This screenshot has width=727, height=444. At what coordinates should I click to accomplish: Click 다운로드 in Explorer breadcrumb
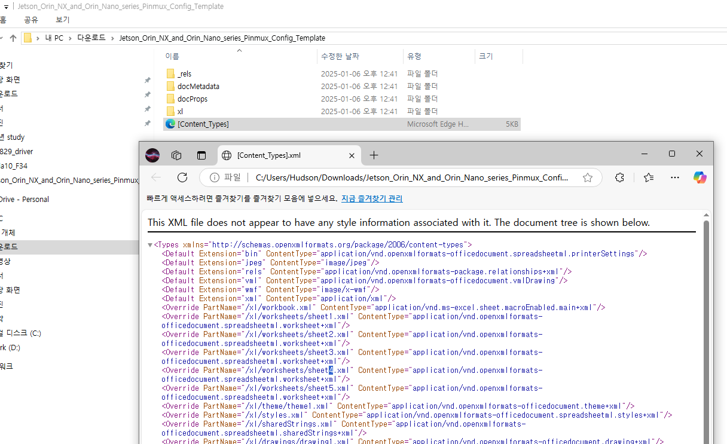[91, 38]
